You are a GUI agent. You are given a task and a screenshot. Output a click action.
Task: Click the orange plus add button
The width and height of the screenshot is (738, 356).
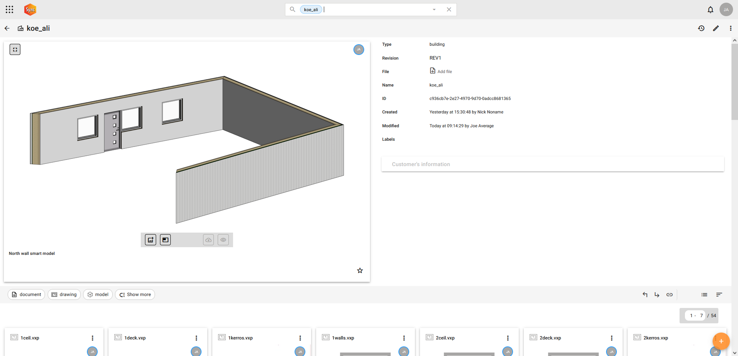[x=721, y=341]
